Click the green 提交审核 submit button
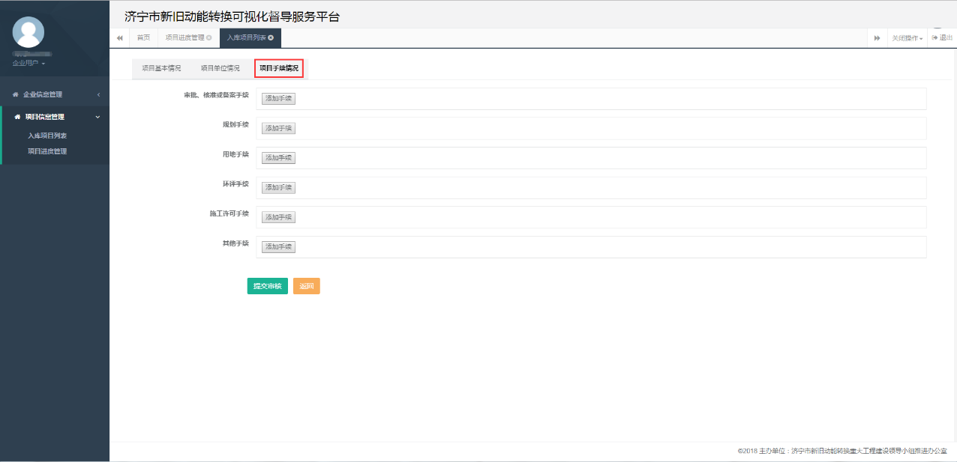957x462 pixels. pyautogui.click(x=267, y=286)
